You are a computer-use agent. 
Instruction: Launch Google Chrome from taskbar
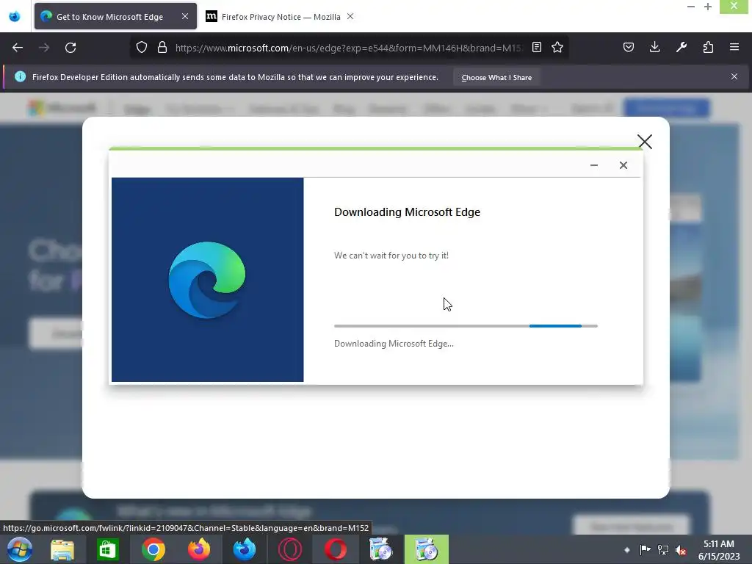pyautogui.click(x=153, y=549)
